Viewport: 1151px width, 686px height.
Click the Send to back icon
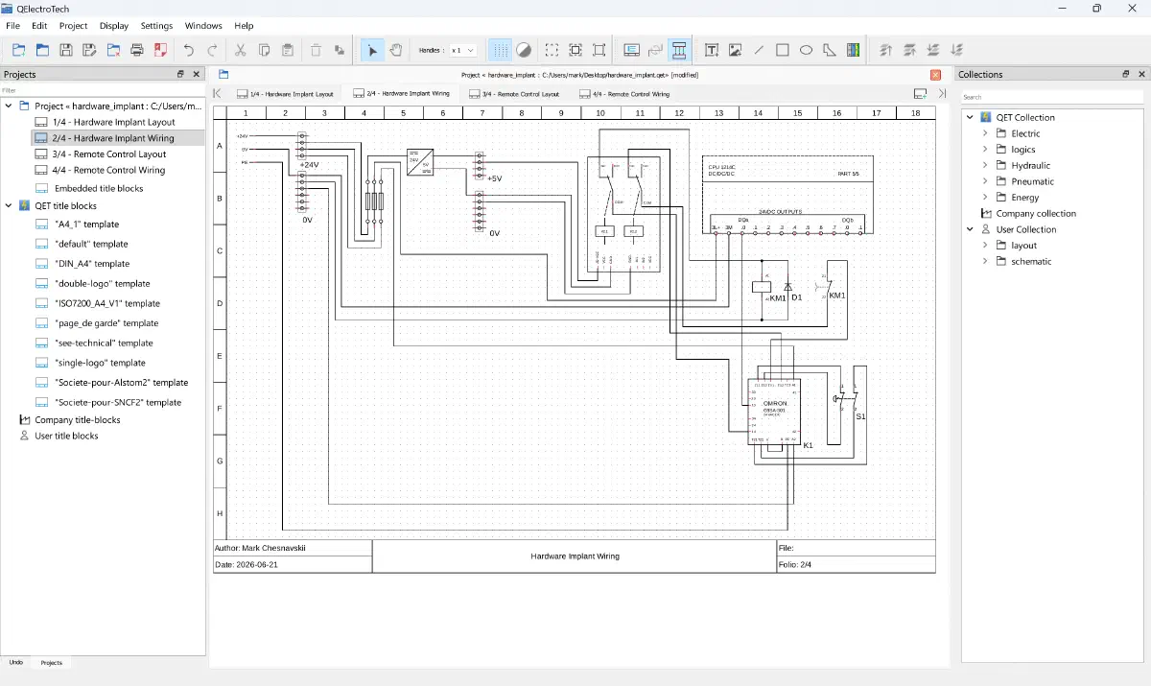[956, 50]
